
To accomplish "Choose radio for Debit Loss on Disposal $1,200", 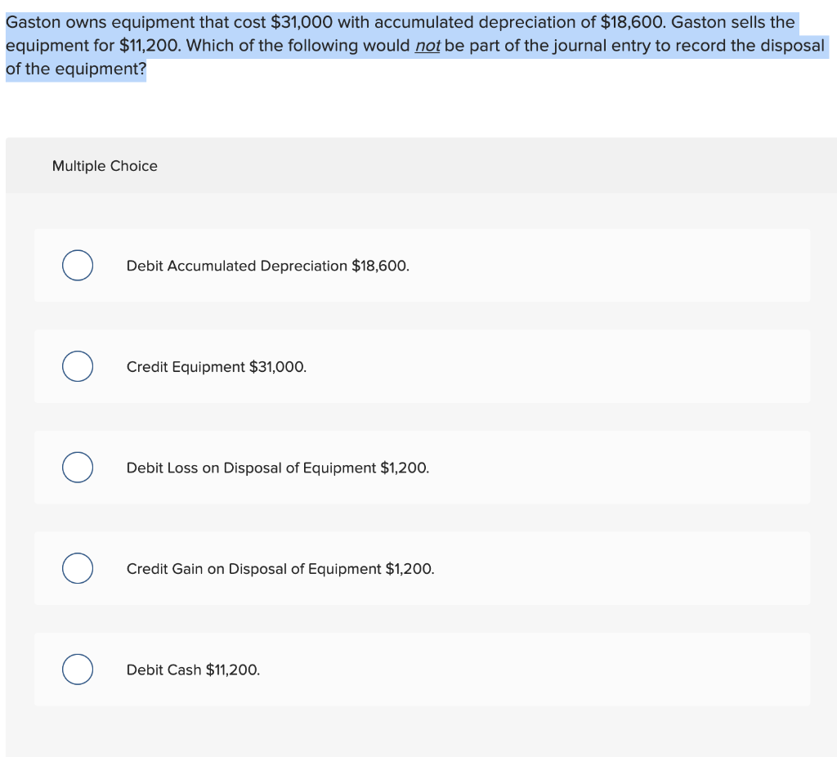I will tap(78, 467).
